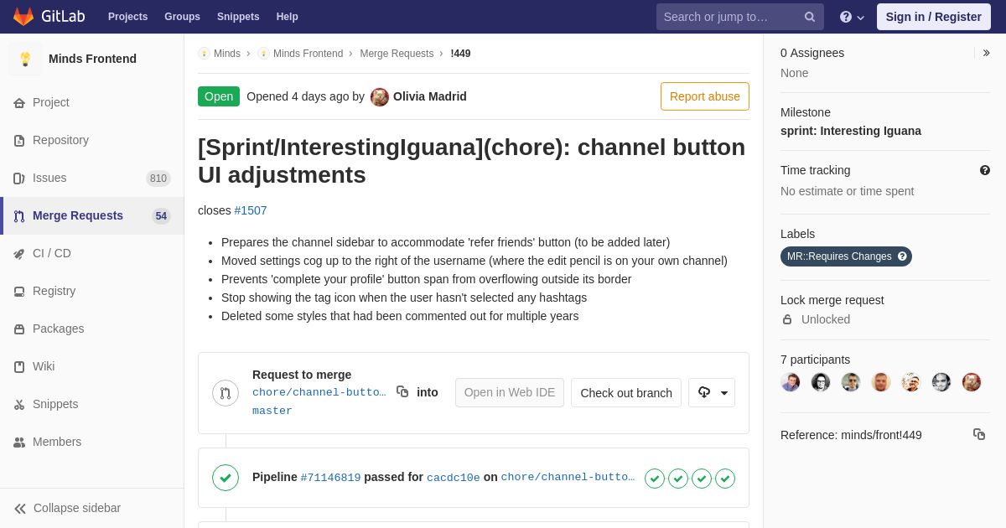Click the Registry disk icon
The width and height of the screenshot is (1006, 528).
[19, 292]
